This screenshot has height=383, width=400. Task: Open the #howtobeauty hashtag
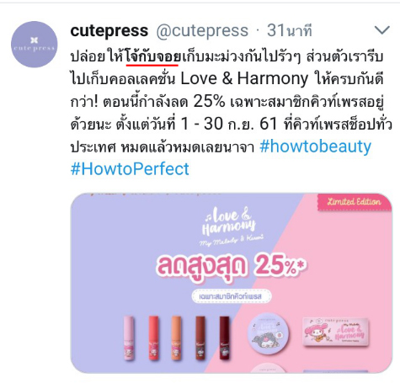[x=316, y=146]
